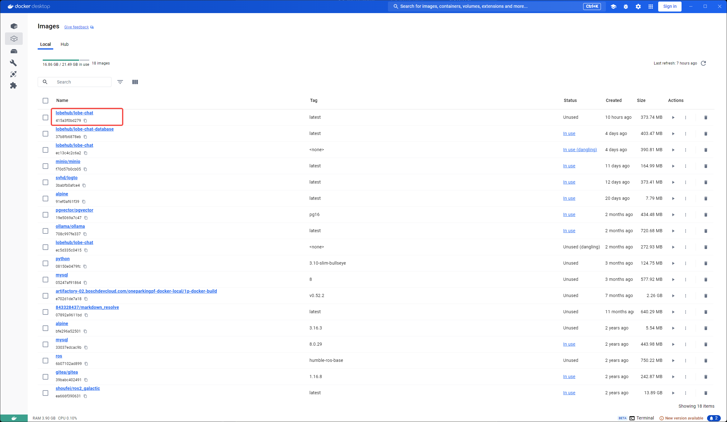Image resolution: width=727 pixels, height=422 pixels.
Task: Switch to the Hub tab
Action: coord(64,44)
